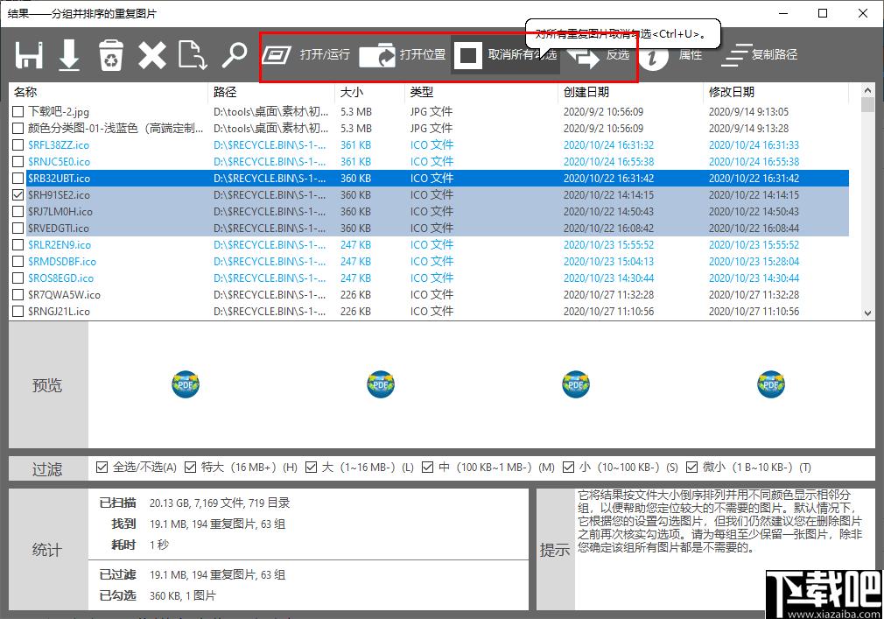Tick the $RFL38ZZ.ico checkbox
884x619 pixels.
18,144
